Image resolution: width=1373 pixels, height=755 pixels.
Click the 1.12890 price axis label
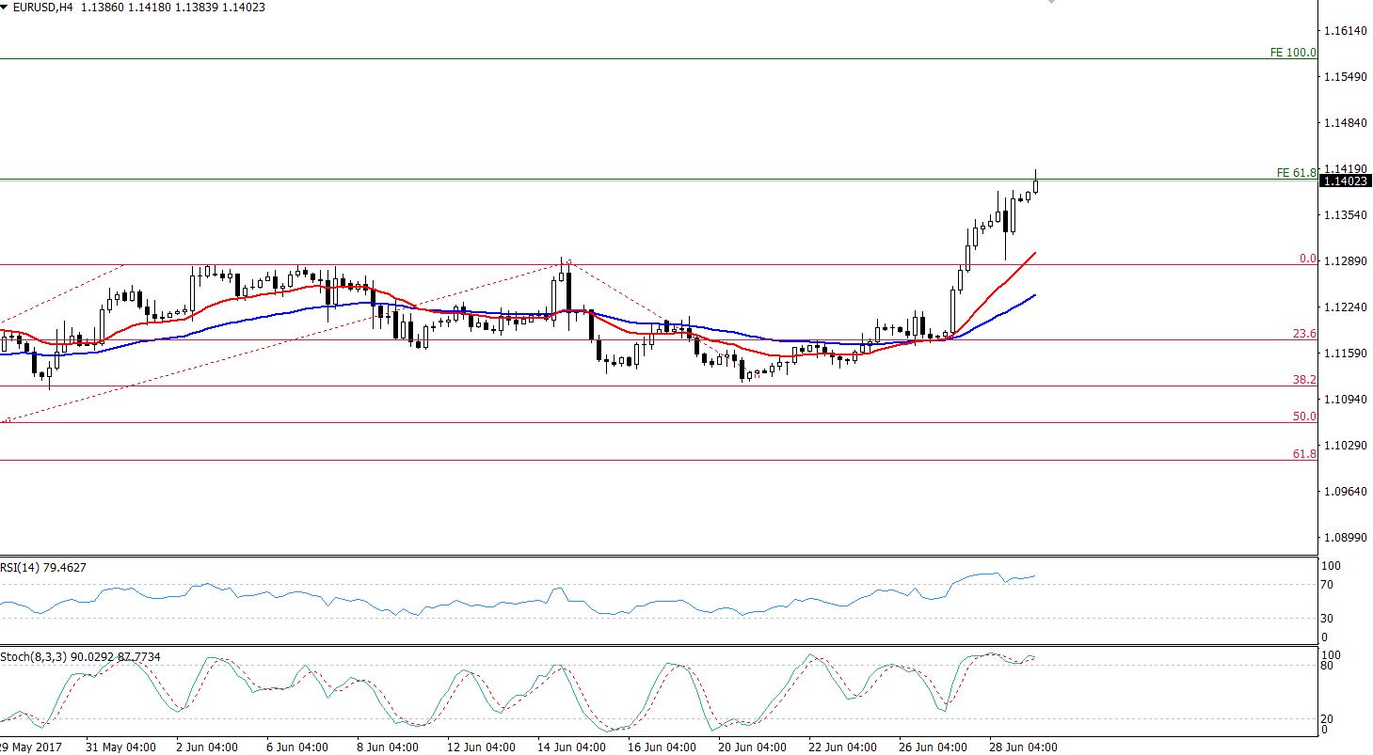1345,261
